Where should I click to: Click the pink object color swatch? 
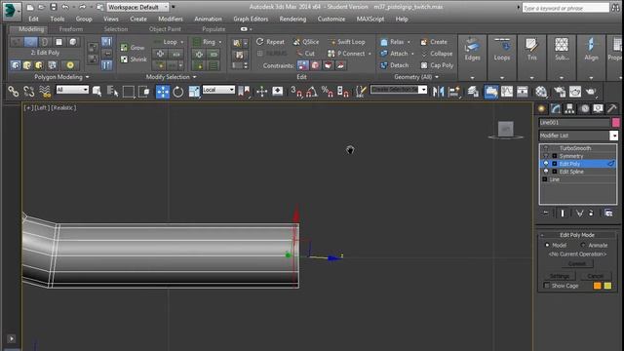pyautogui.click(x=615, y=123)
